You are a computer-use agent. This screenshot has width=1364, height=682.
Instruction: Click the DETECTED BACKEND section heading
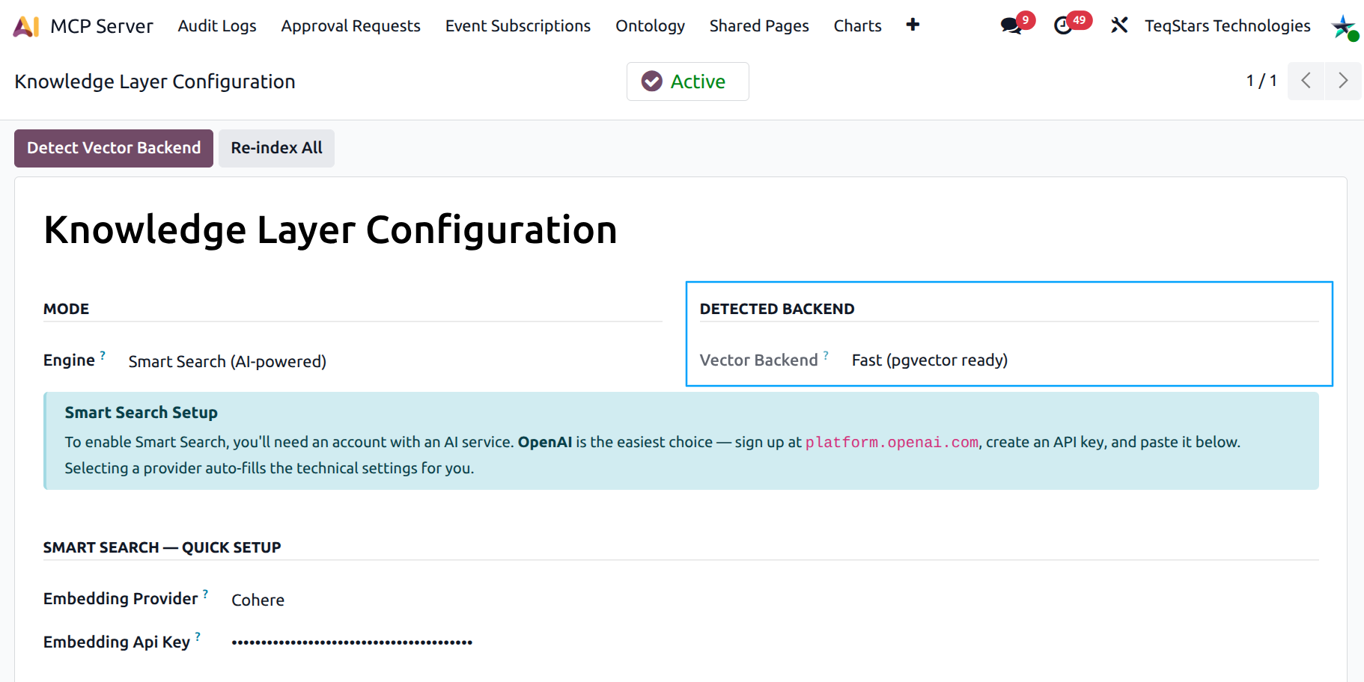pyautogui.click(x=777, y=309)
